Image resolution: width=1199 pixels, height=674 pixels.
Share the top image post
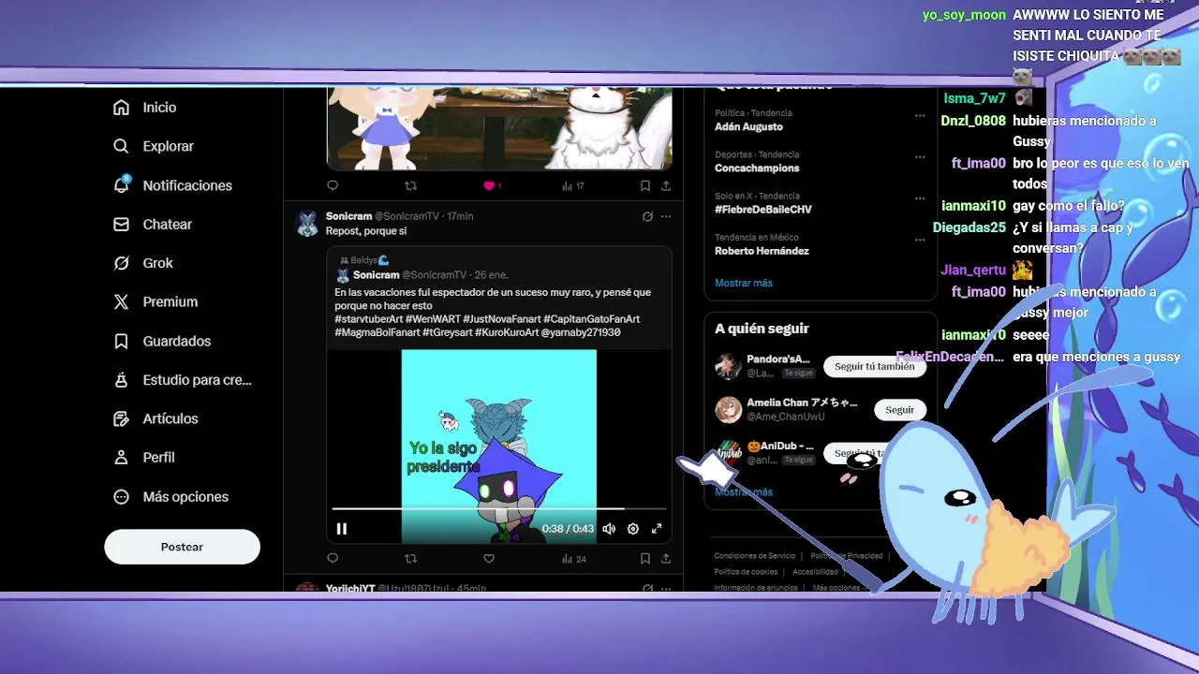(x=666, y=185)
